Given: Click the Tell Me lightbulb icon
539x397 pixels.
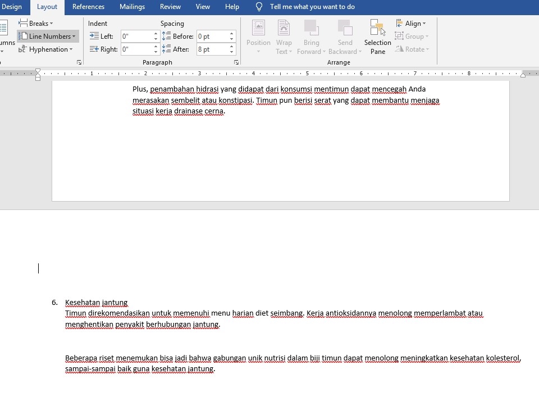Looking at the screenshot, I should 259,7.
